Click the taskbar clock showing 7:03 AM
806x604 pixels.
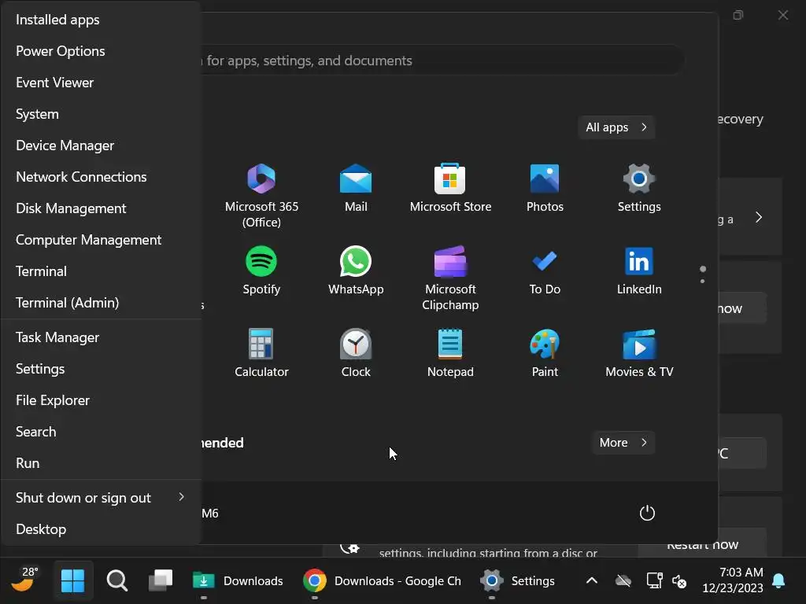(x=733, y=580)
